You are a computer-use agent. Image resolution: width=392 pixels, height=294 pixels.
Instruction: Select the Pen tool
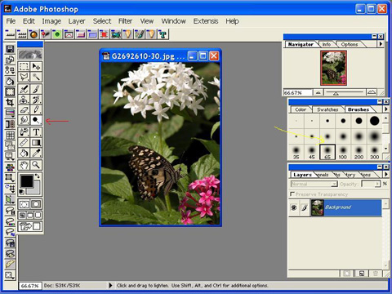(24, 132)
